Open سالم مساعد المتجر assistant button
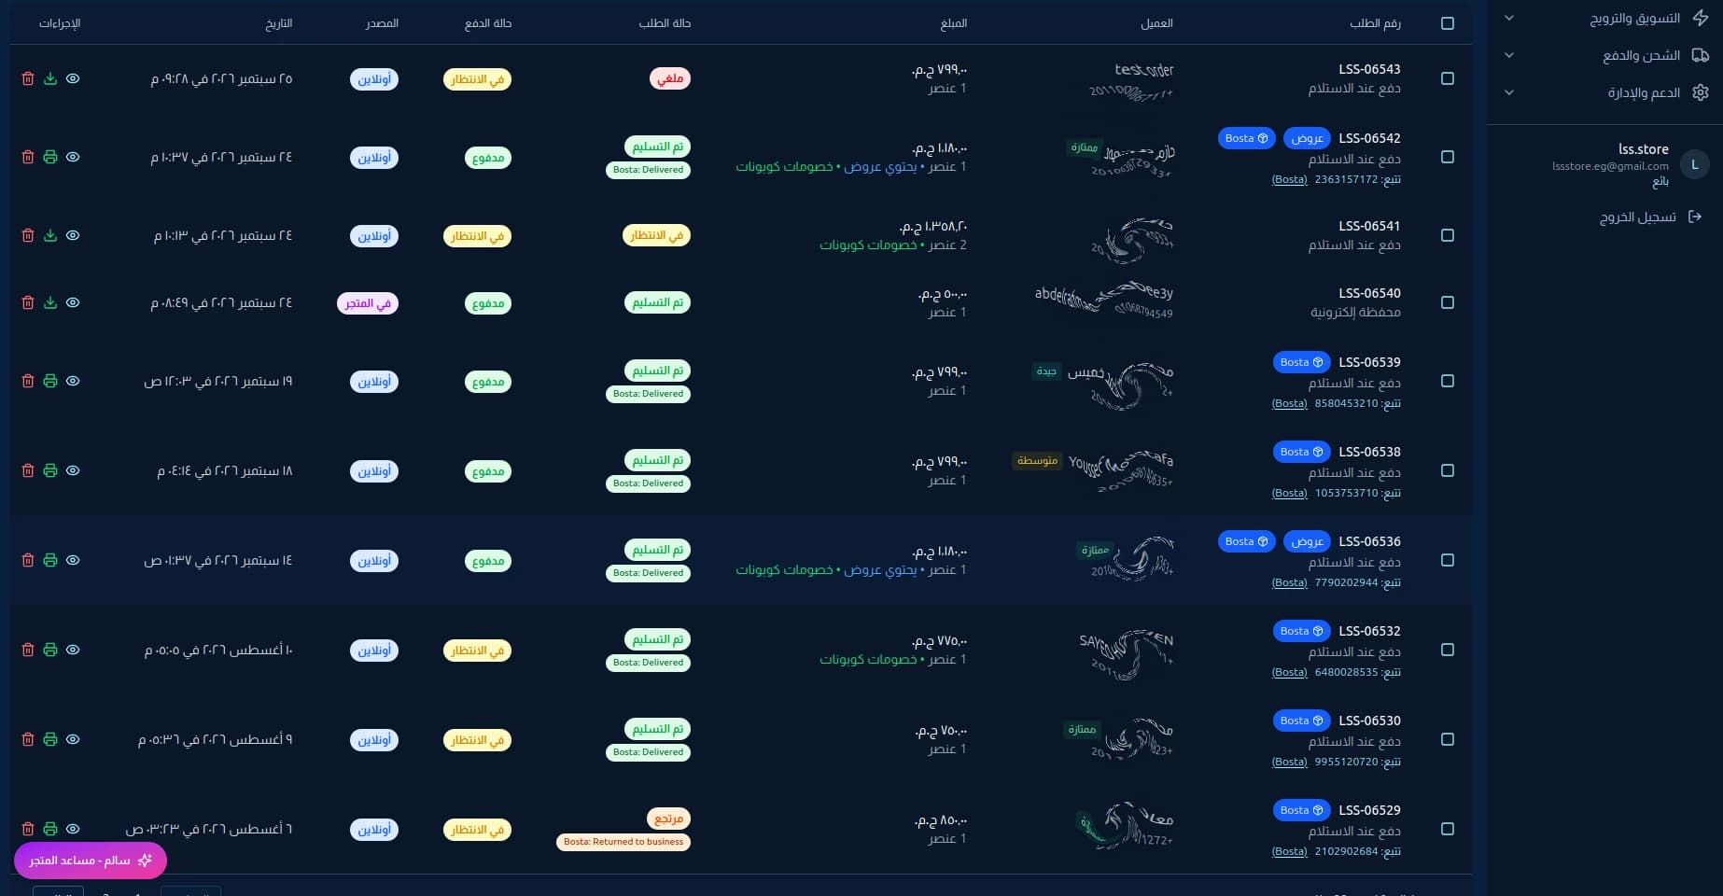Screen dimensions: 1723x896 (x=91, y=861)
